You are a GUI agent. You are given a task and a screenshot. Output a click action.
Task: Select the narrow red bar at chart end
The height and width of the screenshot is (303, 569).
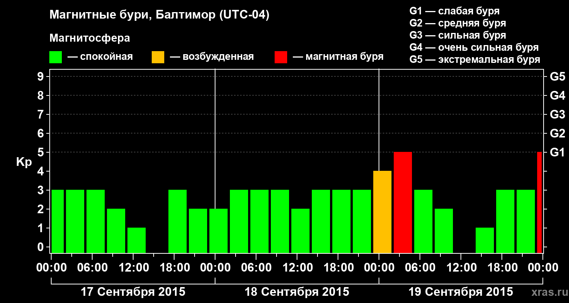point(539,203)
